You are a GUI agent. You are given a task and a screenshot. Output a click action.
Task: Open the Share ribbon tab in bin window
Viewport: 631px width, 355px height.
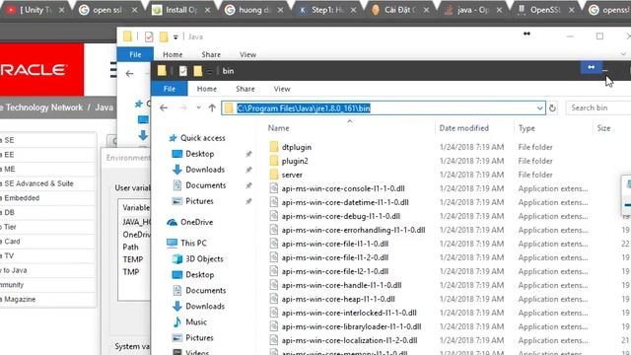coord(245,89)
